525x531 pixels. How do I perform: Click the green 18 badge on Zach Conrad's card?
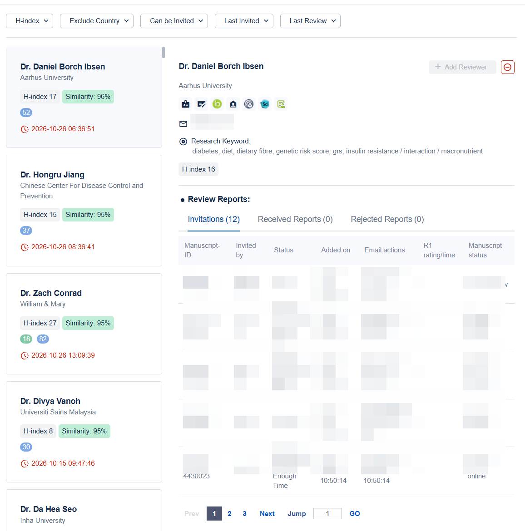(x=26, y=339)
